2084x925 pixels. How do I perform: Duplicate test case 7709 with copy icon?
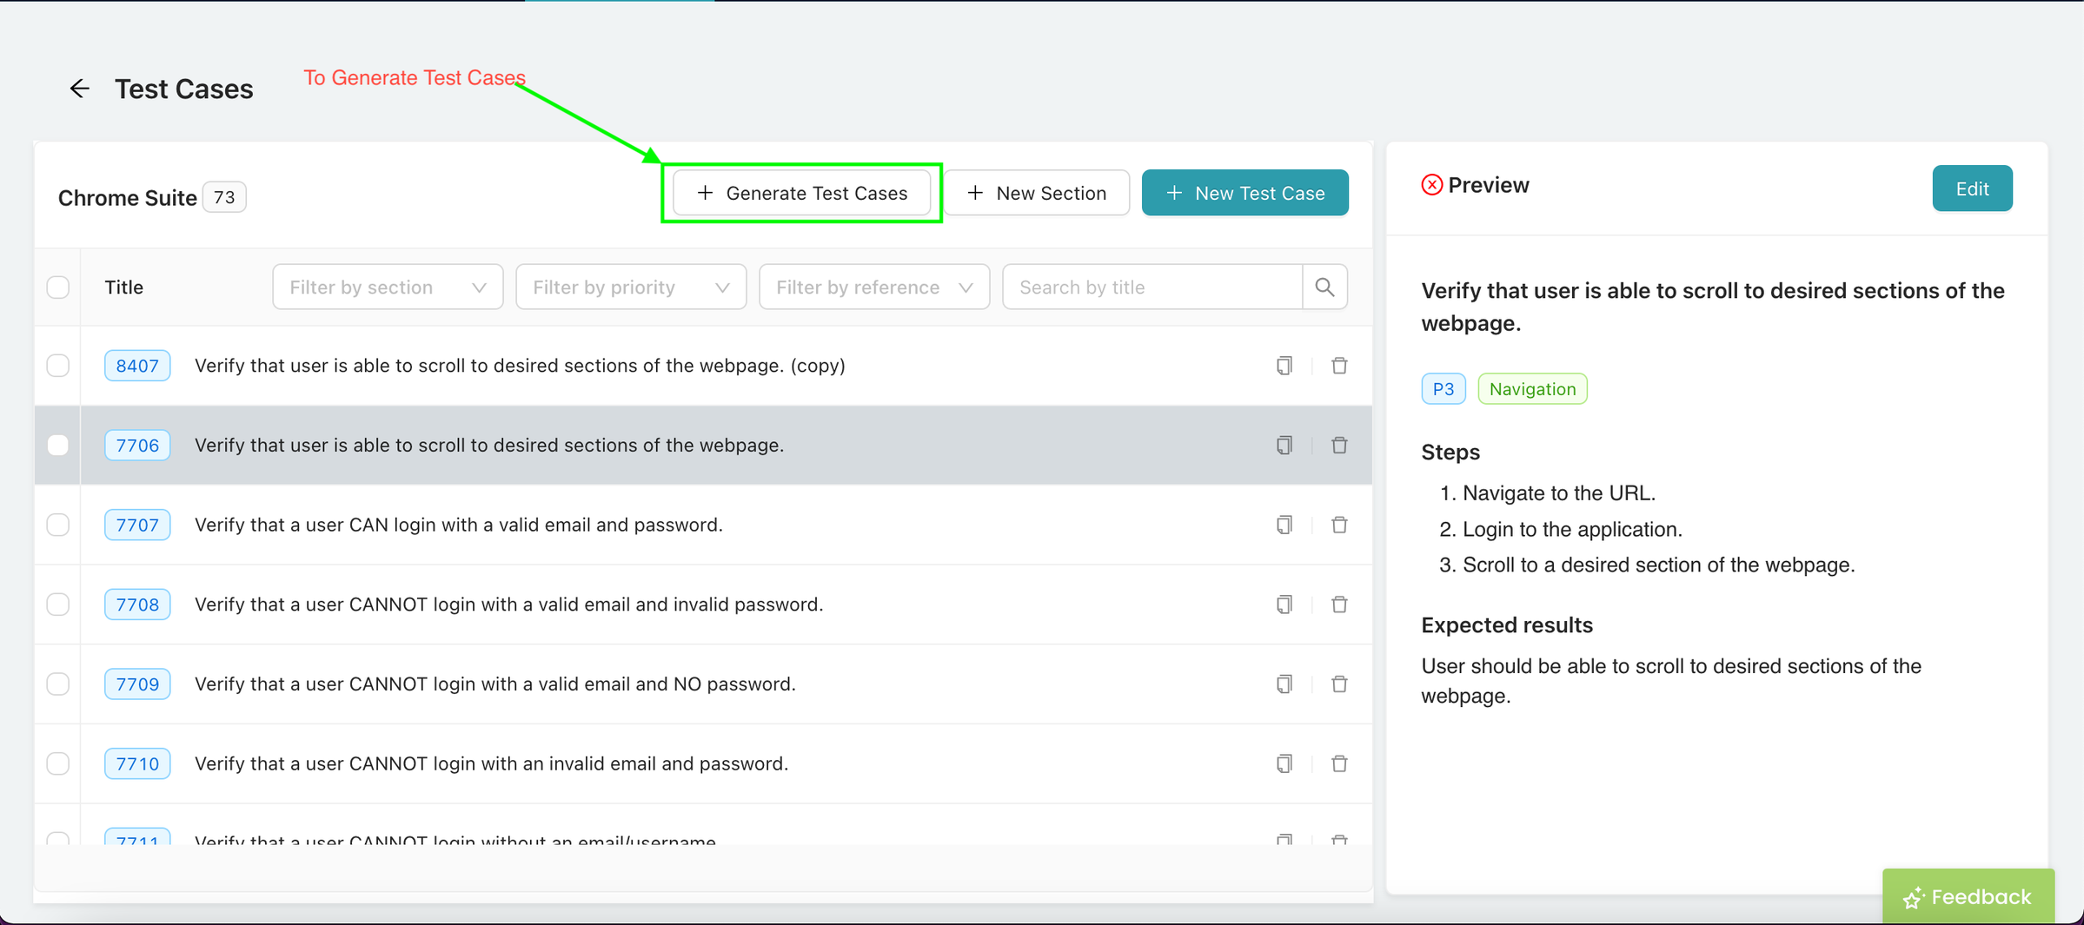[x=1284, y=684]
